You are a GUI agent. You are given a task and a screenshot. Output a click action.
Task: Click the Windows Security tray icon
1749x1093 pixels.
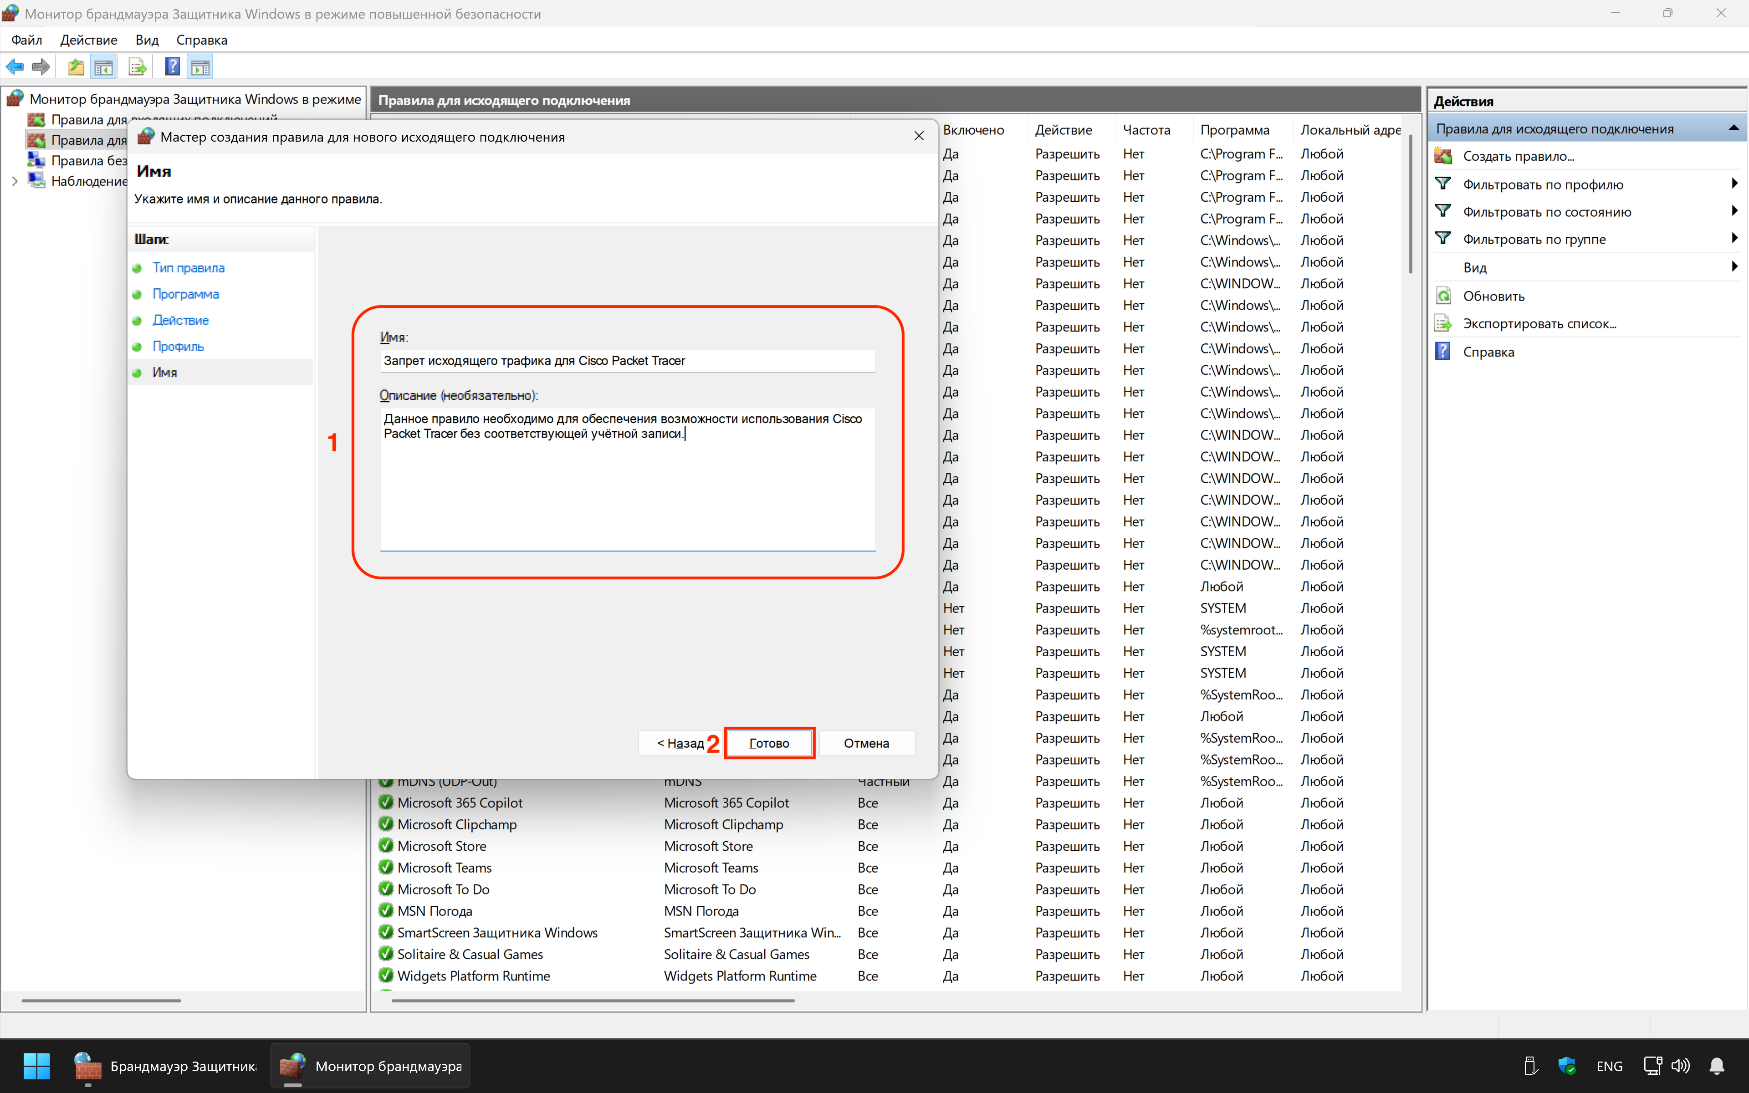click(1566, 1066)
